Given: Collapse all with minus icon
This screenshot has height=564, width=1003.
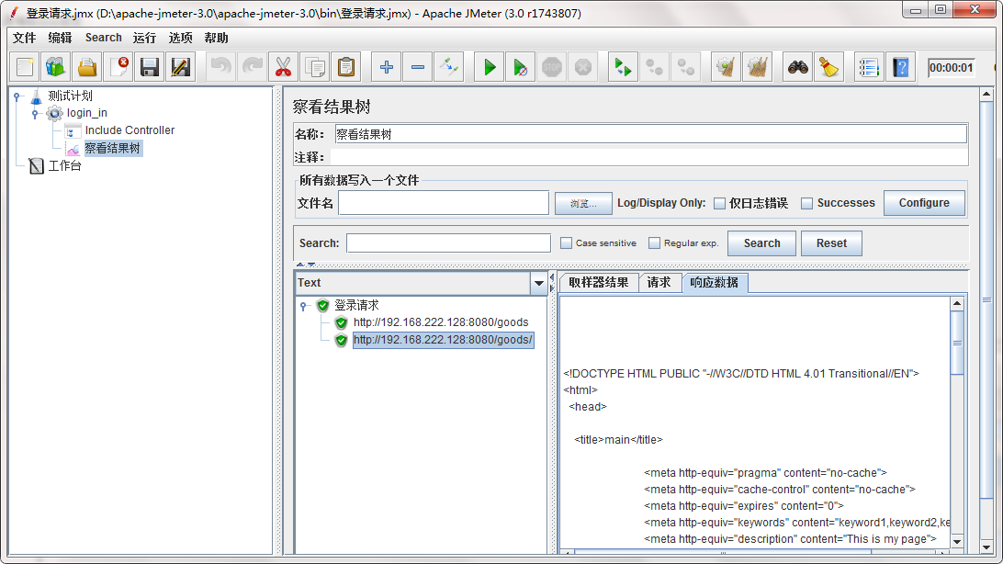Looking at the screenshot, I should 418,66.
